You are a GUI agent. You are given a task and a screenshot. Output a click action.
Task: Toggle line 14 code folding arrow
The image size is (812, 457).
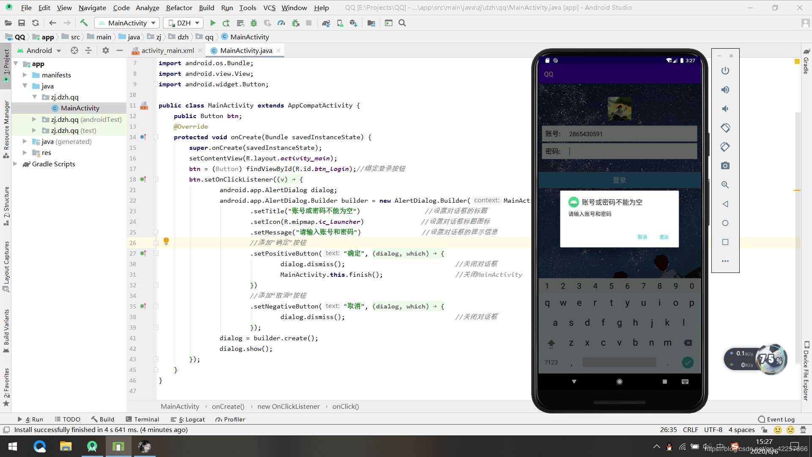(x=155, y=137)
